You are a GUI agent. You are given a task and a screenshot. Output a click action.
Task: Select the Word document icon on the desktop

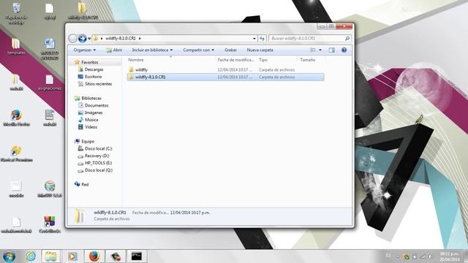(50, 49)
